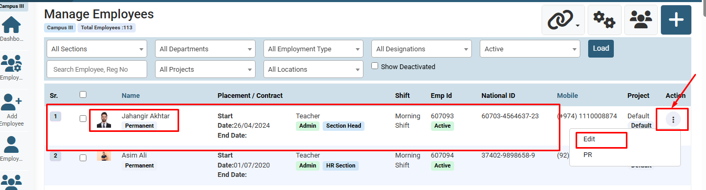Check the checkbox for Asim Ali row
Image resolution: width=706 pixels, height=190 pixels.
[83, 158]
